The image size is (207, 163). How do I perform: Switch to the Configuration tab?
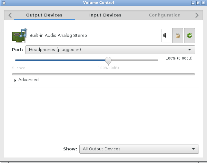(164, 15)
